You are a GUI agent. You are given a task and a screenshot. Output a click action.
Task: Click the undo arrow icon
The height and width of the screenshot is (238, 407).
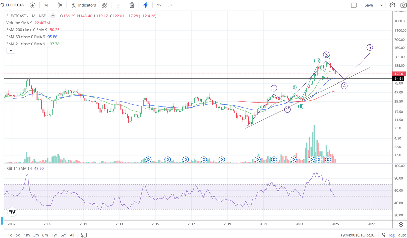(159, 5)
